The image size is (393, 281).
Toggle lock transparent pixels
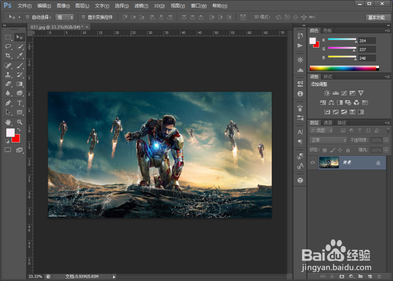point(325,150)
